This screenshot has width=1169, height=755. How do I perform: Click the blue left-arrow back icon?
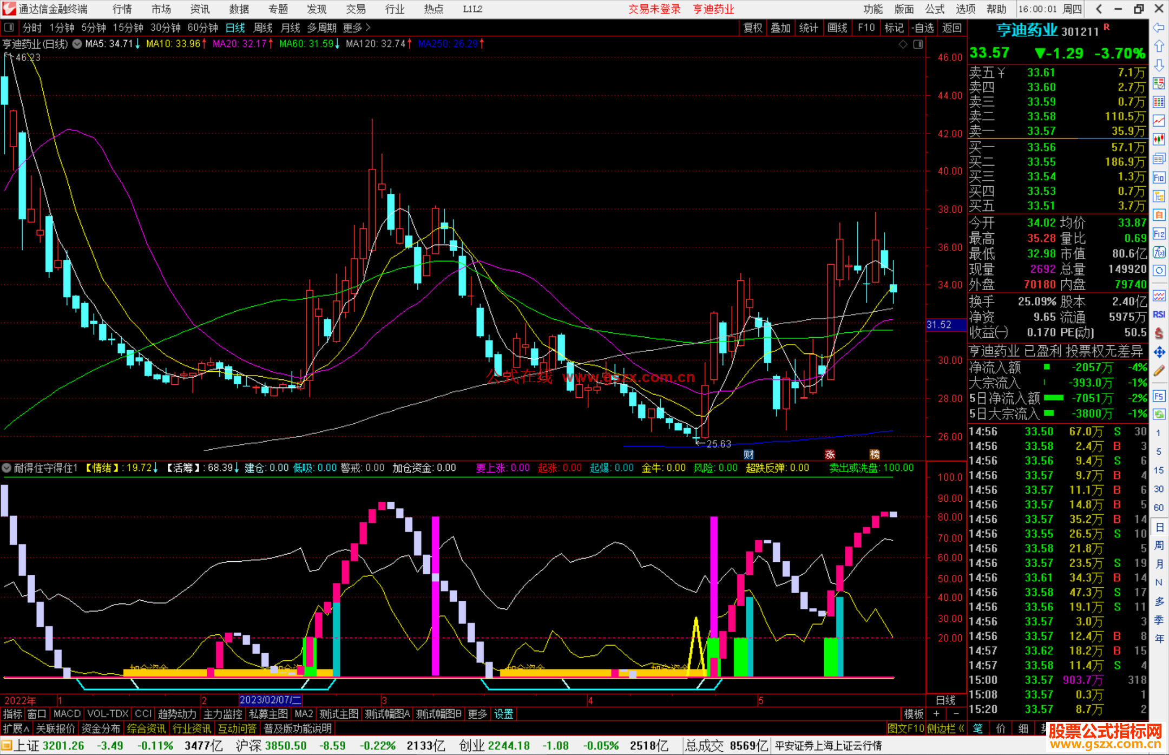coord(1159,28)
